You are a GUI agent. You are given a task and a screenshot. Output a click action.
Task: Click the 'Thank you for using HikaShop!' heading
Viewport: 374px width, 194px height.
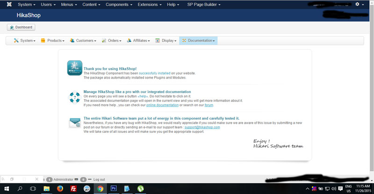click(110, 69)
